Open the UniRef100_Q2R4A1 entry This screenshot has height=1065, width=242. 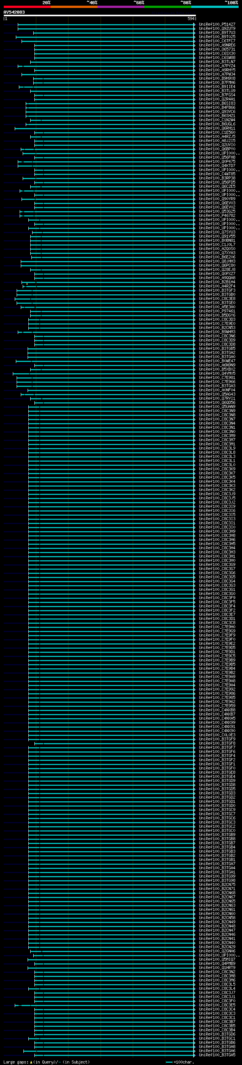point(217,99)
